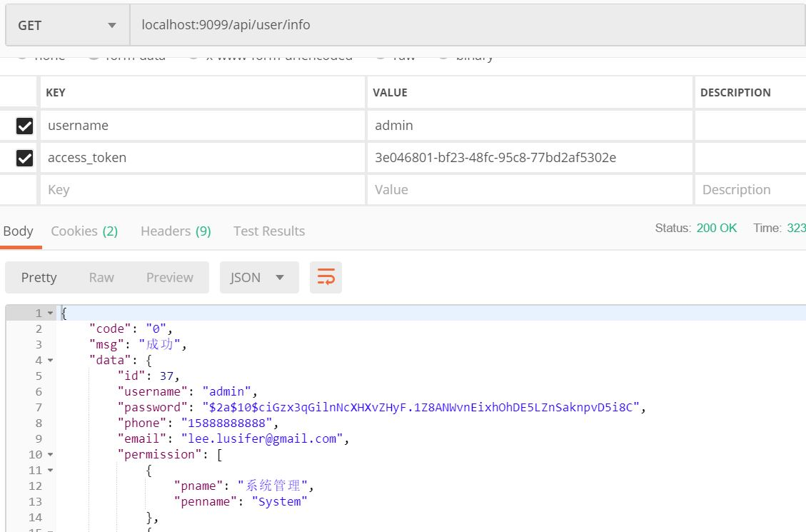
Task: Click the pname value 系统管理
Action: point(273,486)
